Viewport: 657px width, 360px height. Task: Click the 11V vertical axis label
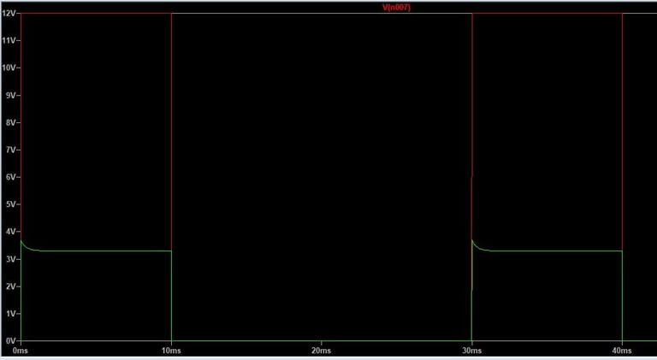point(9,40)
